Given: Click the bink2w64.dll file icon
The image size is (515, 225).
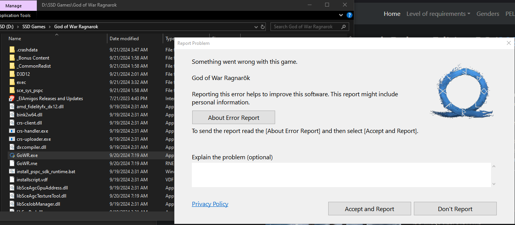Looking at the screenshot, I should [12, 115].
